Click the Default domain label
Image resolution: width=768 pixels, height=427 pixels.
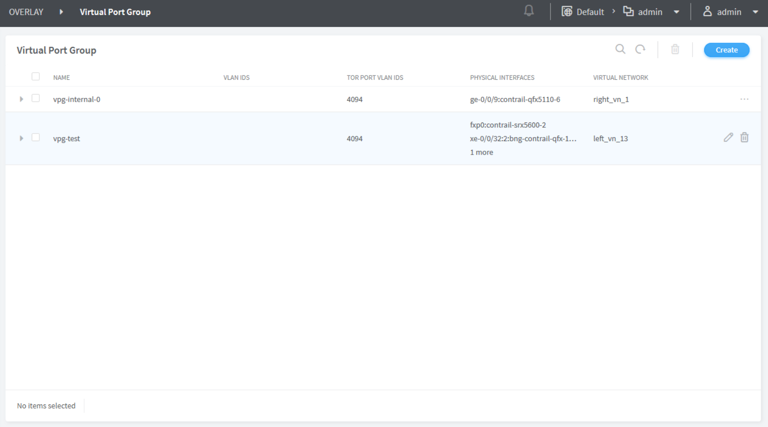(x=590, y=12)
